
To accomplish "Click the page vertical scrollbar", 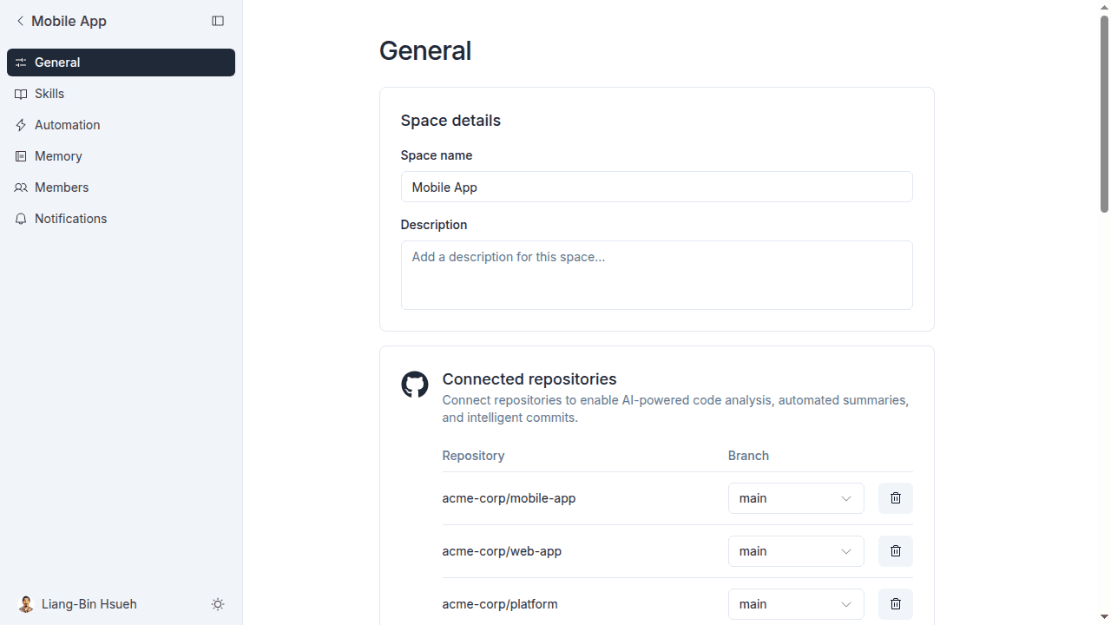I will [x=1105, y=113].
